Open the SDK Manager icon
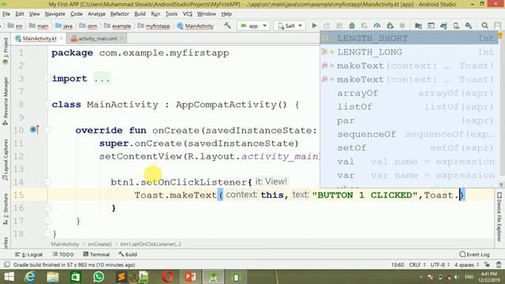 469,26
